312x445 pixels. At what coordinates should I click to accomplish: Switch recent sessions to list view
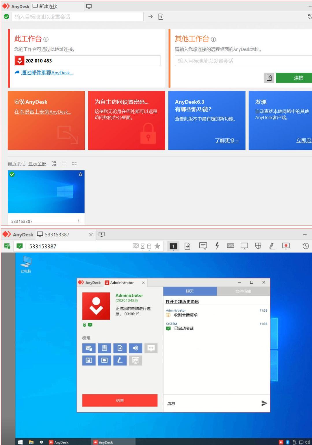tap(64, 163)
